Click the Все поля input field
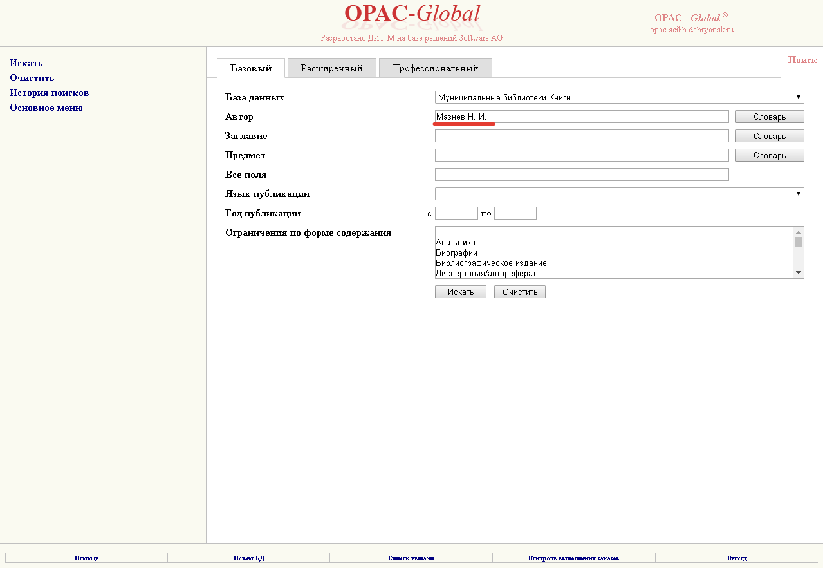 (x=582, y=175)
